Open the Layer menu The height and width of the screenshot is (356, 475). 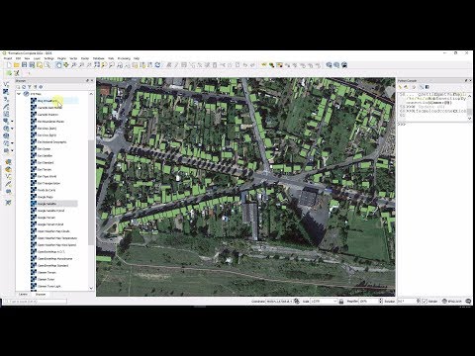pyautogui.click(x=37, y=58)
